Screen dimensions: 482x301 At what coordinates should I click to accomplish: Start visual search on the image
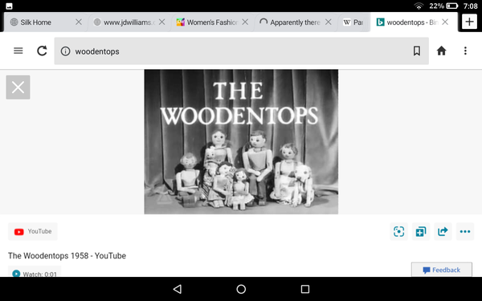point(399,231)
